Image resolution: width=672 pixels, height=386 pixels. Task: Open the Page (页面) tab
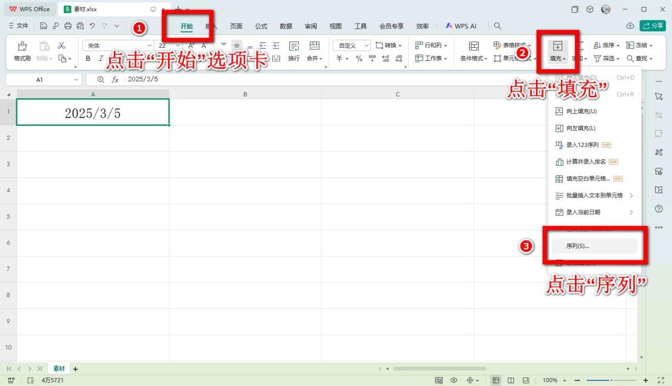pos(236,26)
